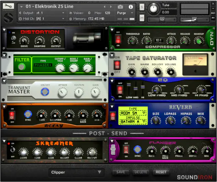This screenshot has width=217, height=182.
Task: Open the Output st. 1 menu
Action: point(41,13)
